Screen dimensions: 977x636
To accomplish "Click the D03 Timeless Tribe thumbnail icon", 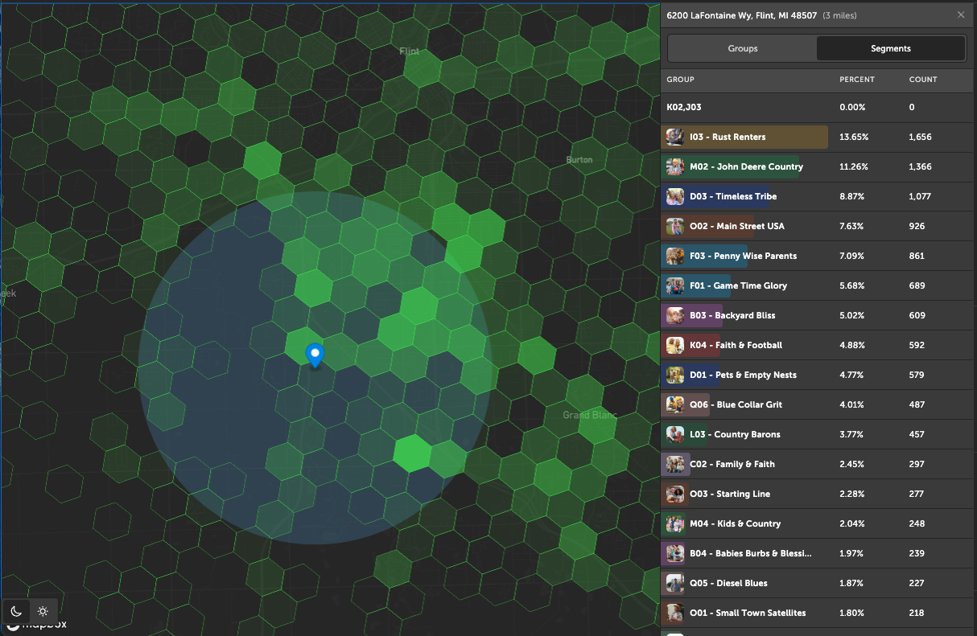I will (x=675, y=196).
